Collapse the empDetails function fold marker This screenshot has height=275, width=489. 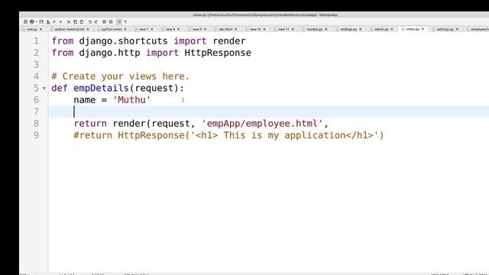[44, 89]
